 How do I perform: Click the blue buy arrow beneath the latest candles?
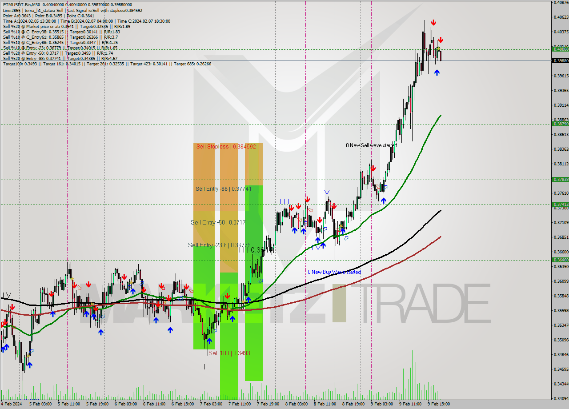[x=437, y=72]
